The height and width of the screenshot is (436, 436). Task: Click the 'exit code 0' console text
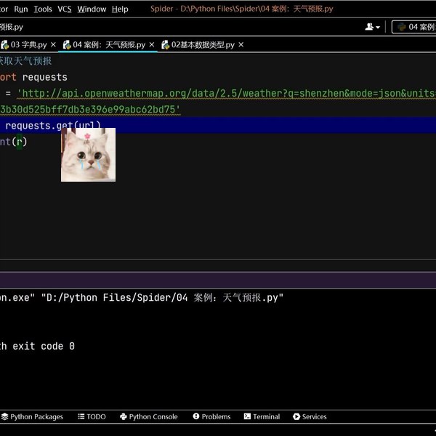[x=44, y=346]
